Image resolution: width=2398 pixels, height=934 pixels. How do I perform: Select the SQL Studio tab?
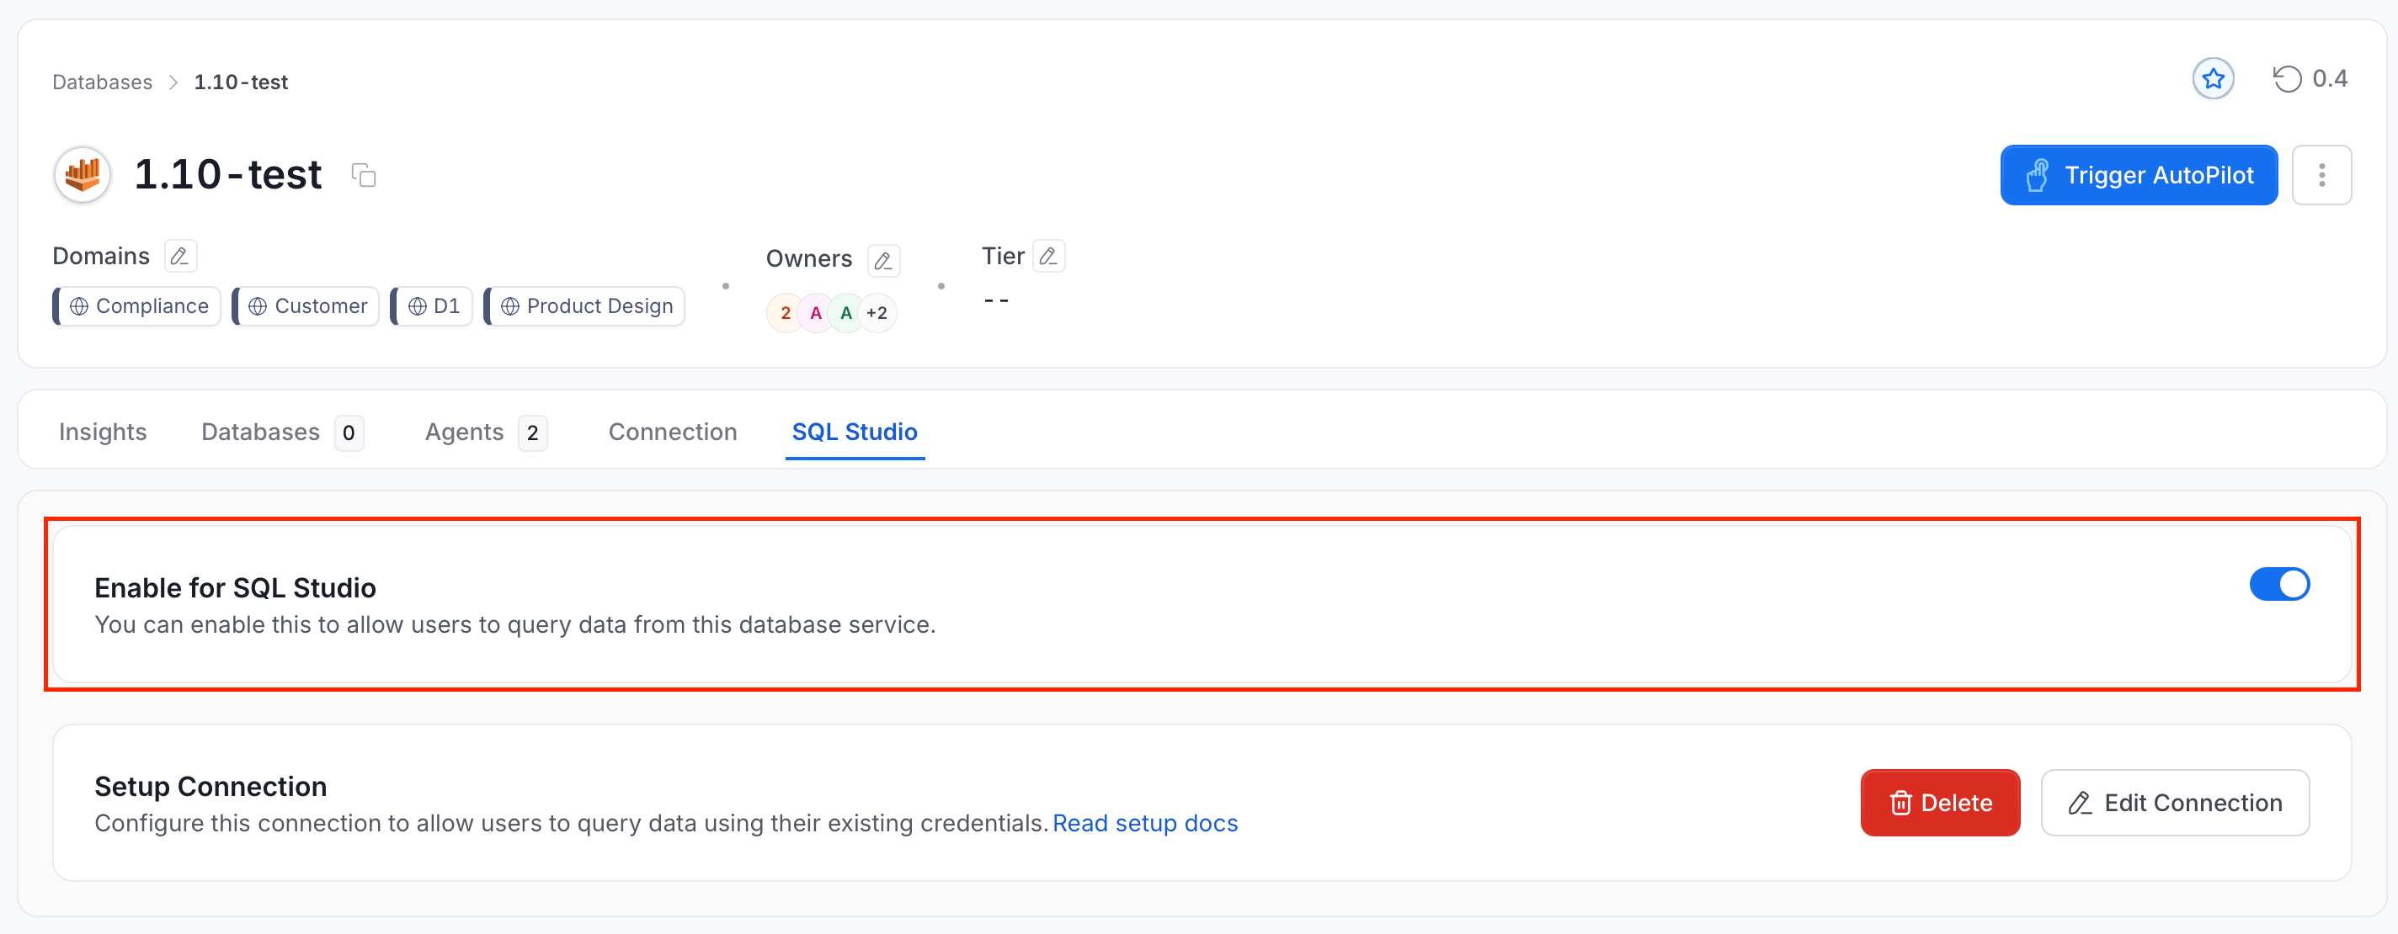(855, 432)
